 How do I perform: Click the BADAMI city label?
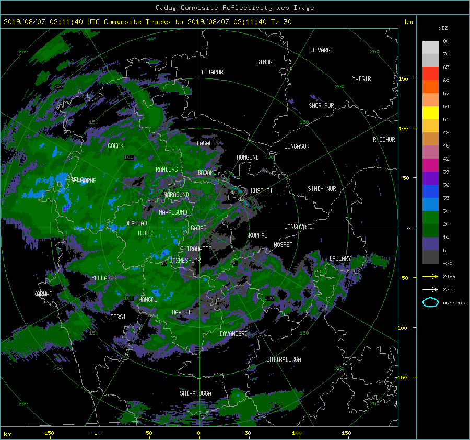[x=207, y=173]
